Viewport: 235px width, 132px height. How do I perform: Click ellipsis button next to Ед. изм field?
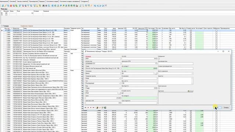(x=156, y=73)
